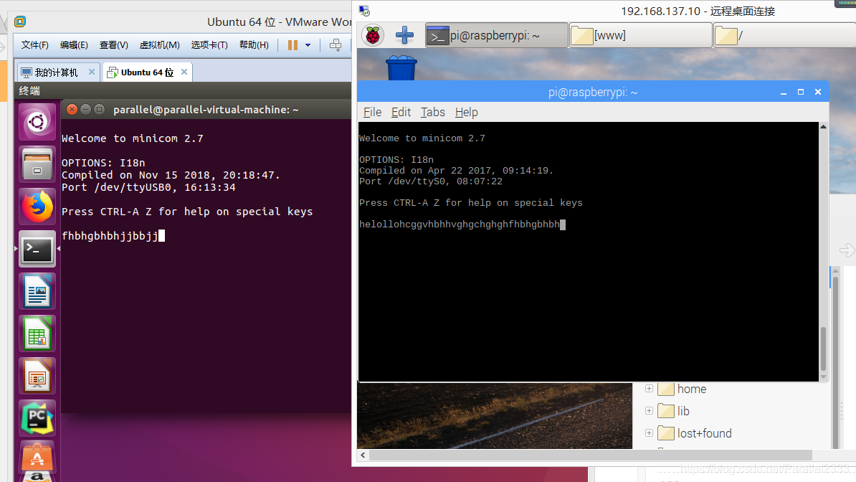This screenshot has height=482, width=856.
Task: Open Files manager in Ubuntu dock
Action: coord(37,164)
